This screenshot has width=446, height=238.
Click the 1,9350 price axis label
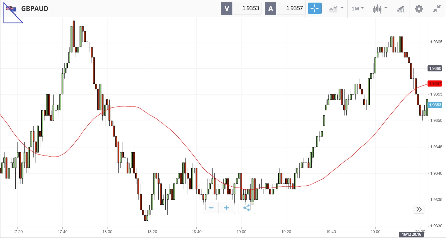(436, 121)
